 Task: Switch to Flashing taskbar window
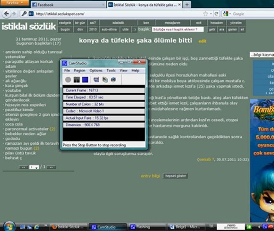point(147,227)
